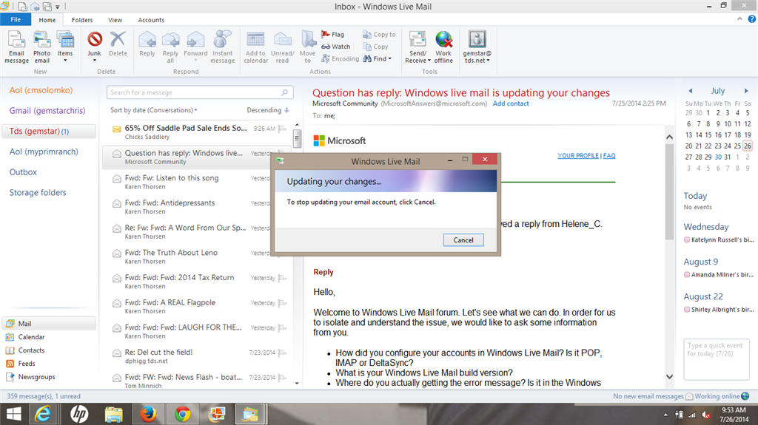Select Tds (gemstar) account folder
758x425 pixels.
coord(49,132)
